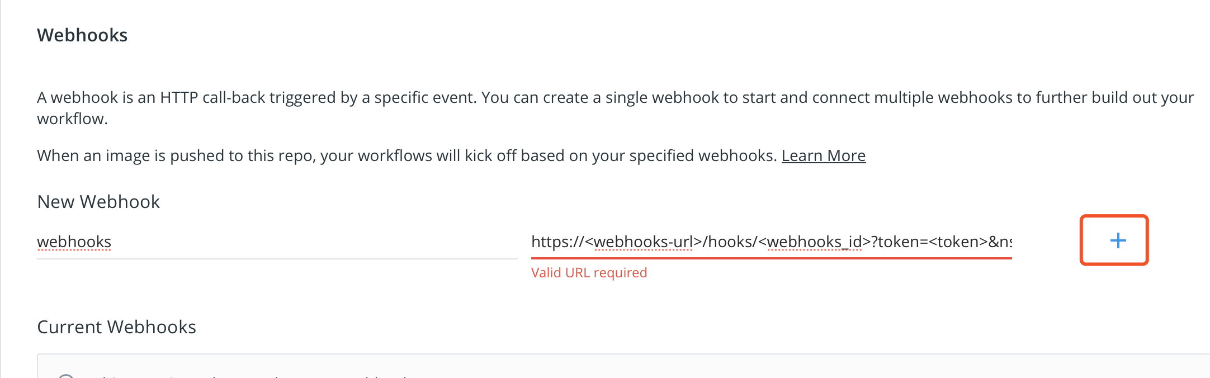1210x378 pixels.
Task: Click 'https://' at start of URL field
Action: click(x=557, y=242)
